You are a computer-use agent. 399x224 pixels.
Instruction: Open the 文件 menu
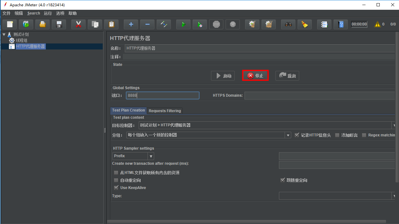(7, 13)
